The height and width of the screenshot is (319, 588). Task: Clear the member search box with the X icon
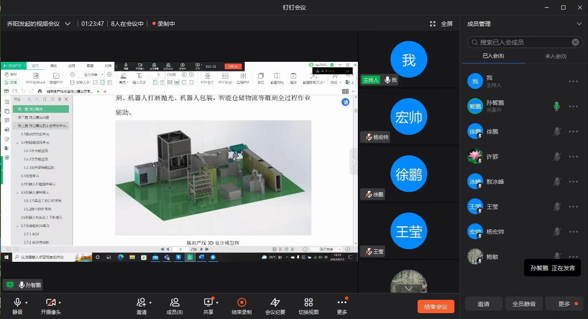[575, 42]
